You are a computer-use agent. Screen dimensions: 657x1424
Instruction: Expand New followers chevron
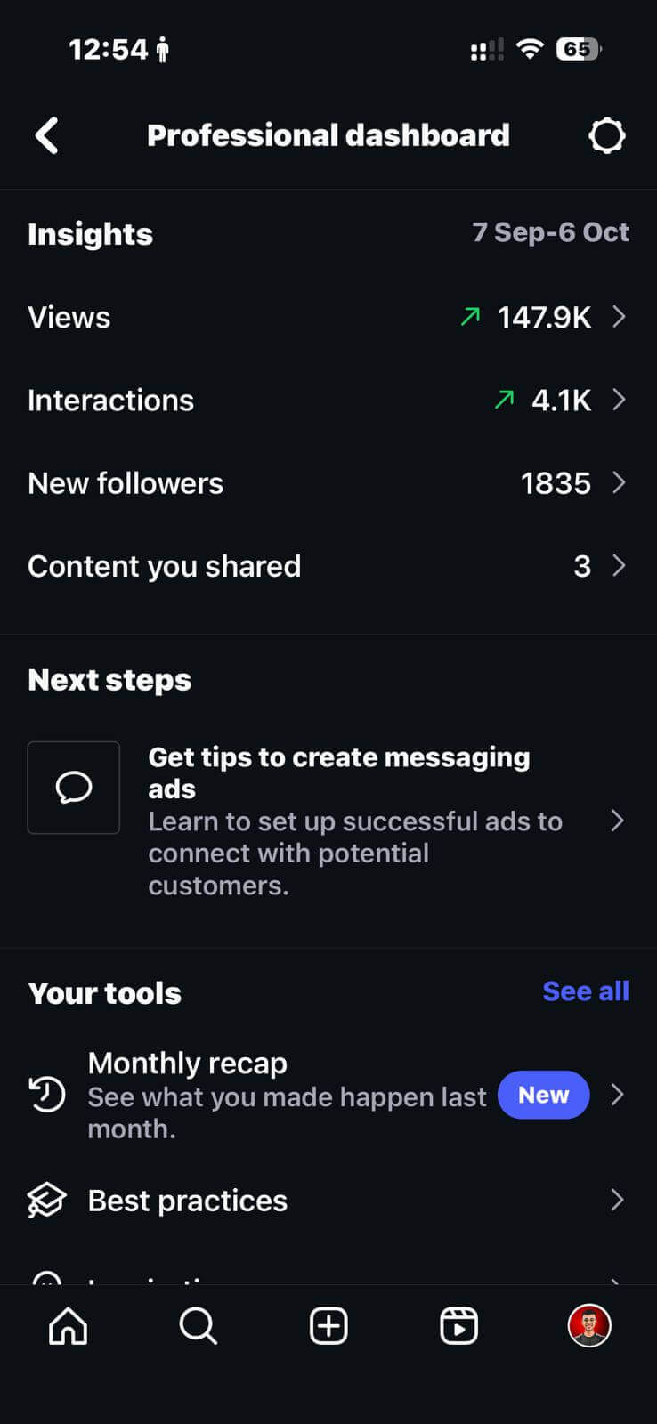pos(619,483)
